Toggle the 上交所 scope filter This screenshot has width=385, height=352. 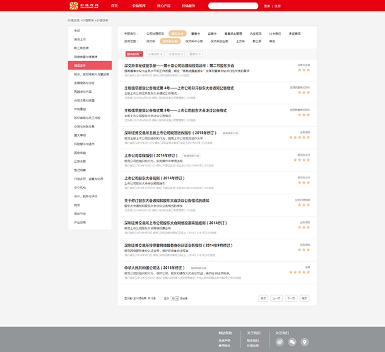(240, 41)
